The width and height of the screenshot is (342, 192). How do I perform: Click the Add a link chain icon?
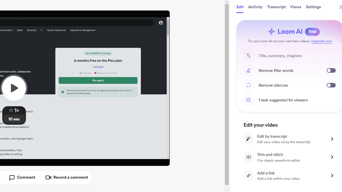coord(249,176)
